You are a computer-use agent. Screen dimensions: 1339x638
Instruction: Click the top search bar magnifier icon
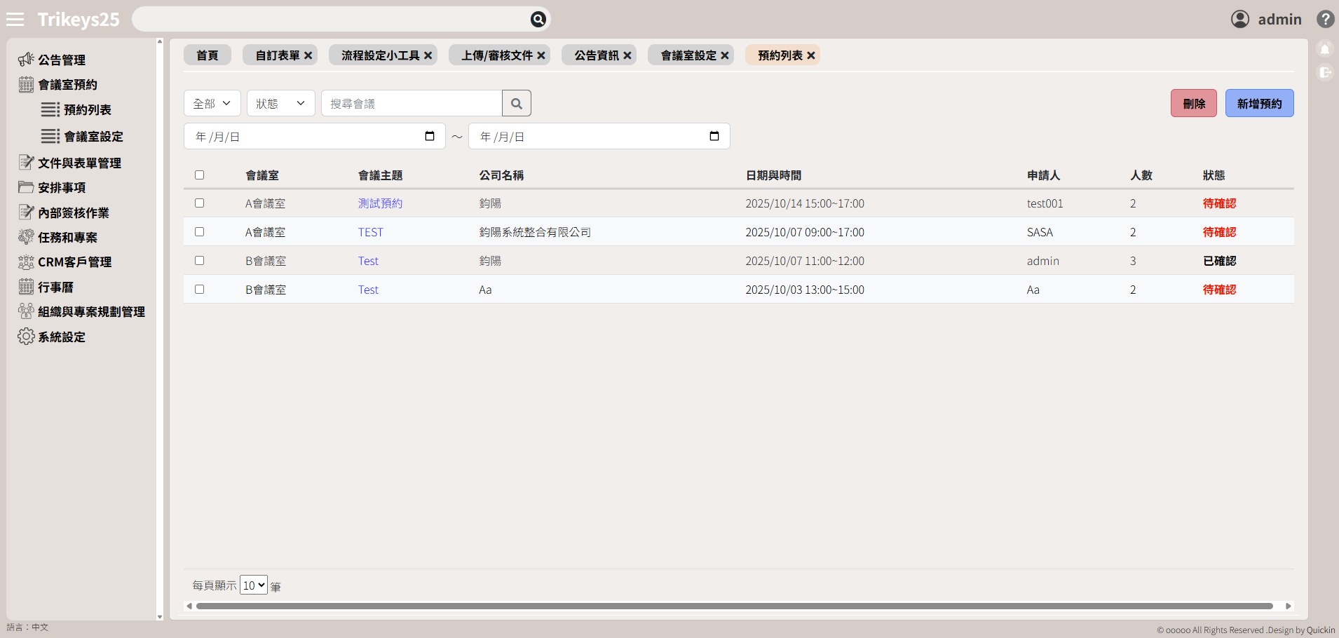tap(538, 20)
